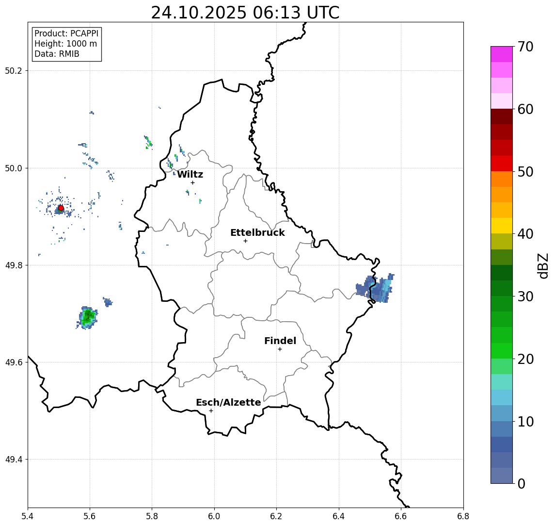Click the longitude label 6.6
The height and width of the screenshot is (526, 555).
(x=401, y=516)
